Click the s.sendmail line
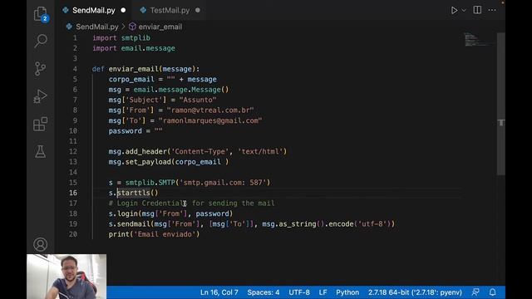 252,224
